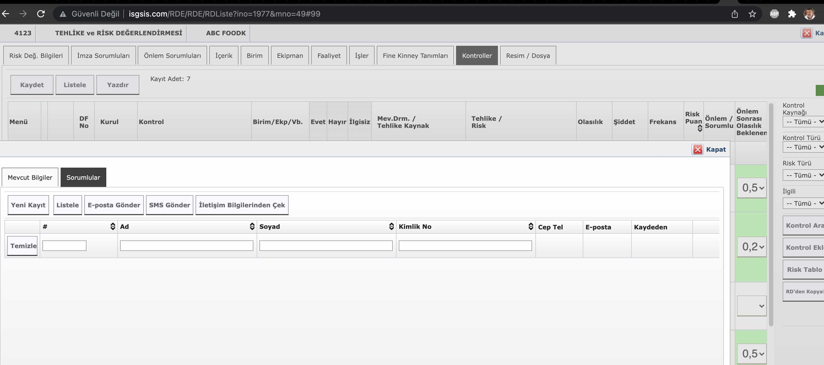Open the Fine Kinney Tanımları tab
Image resolution: width=824 pixels, height=365 pixels.
(415, 56)
